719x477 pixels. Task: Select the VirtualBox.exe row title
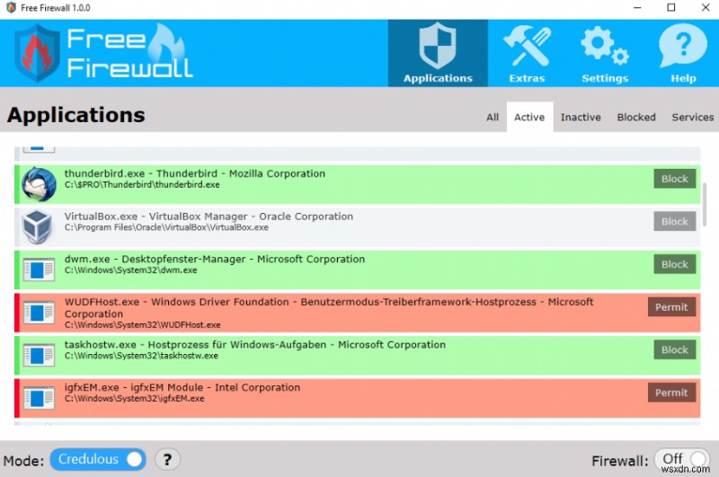coord(209,216)
